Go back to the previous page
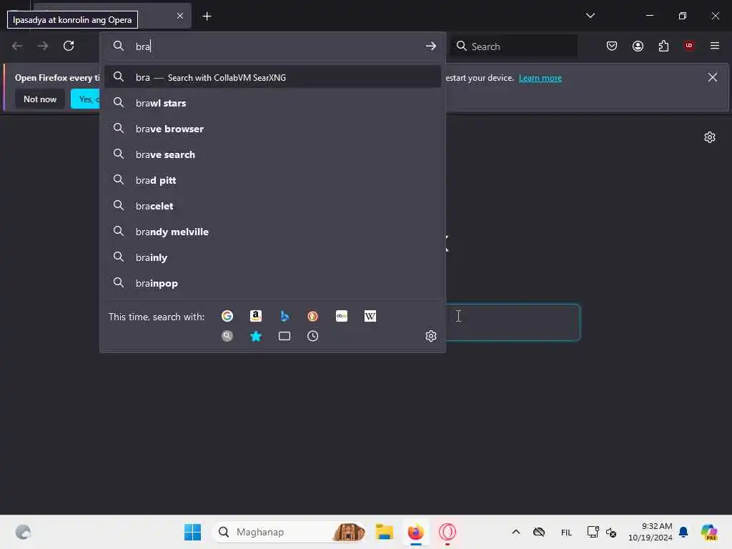 tap(17, 46)
